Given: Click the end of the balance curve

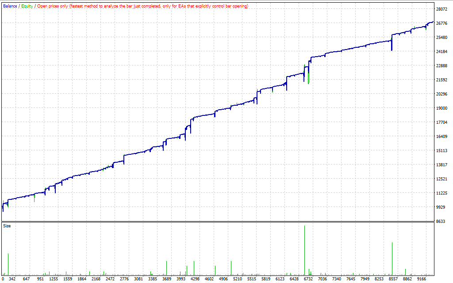Looking at the screenshot, I should point(432,22).
